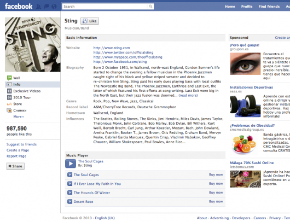290x222 pixels.
Task: Open Developers link in footer
Action: tap(241, 218)
